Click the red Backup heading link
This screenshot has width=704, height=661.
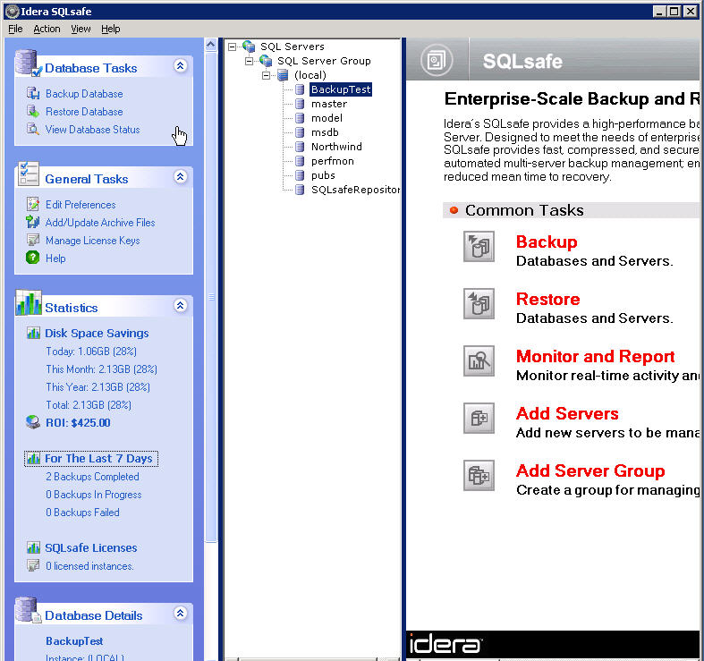[x=547, y=242]
